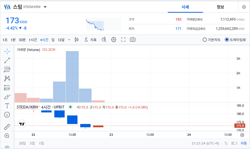Select the ruler measurement tool
Screen dimensions: 250x149
[7, 127]
